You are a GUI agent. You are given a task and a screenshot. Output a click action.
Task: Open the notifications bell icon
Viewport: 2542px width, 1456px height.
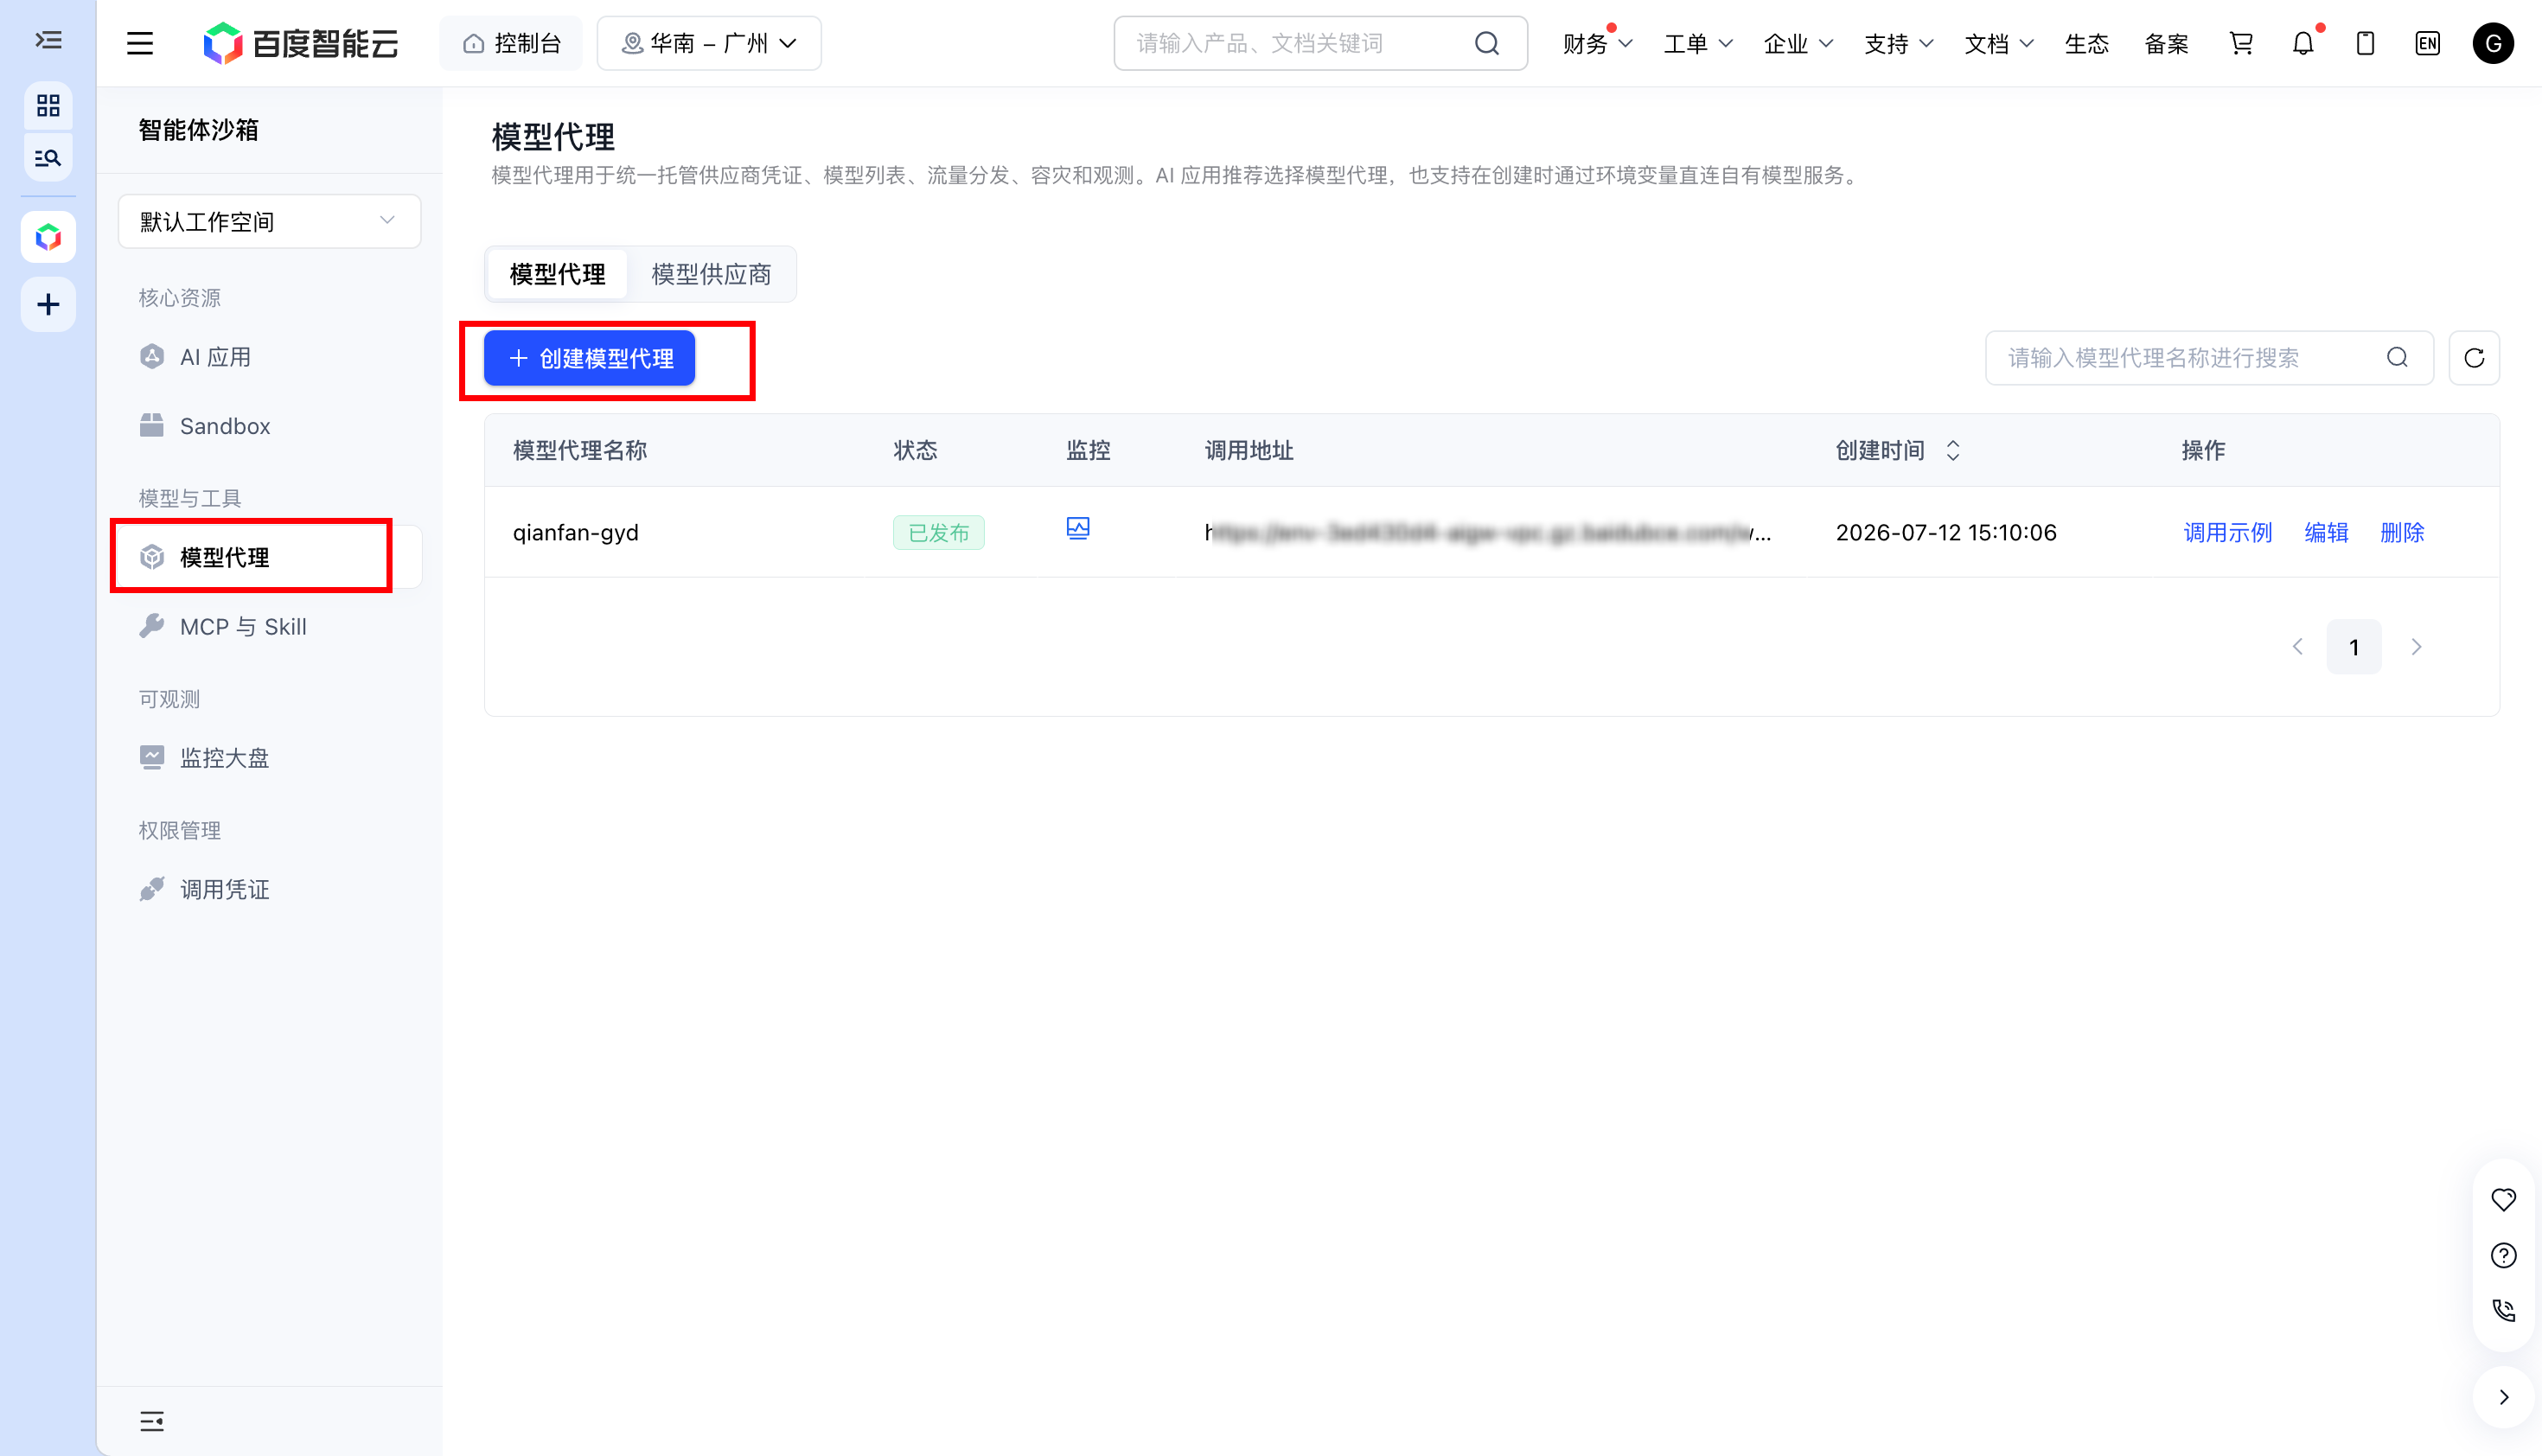point(2303,43)
